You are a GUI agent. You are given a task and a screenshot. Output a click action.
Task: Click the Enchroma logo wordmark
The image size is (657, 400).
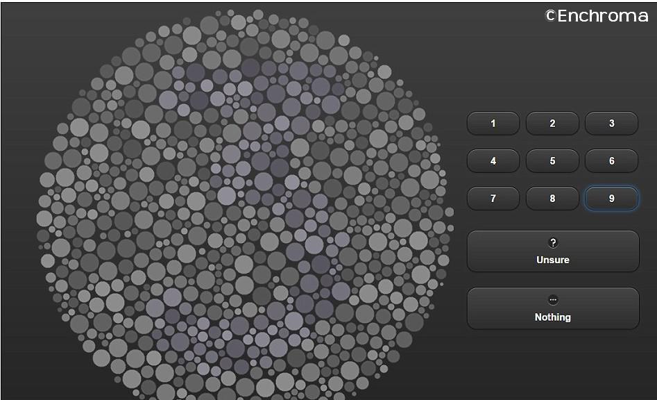tap(602, 15)
